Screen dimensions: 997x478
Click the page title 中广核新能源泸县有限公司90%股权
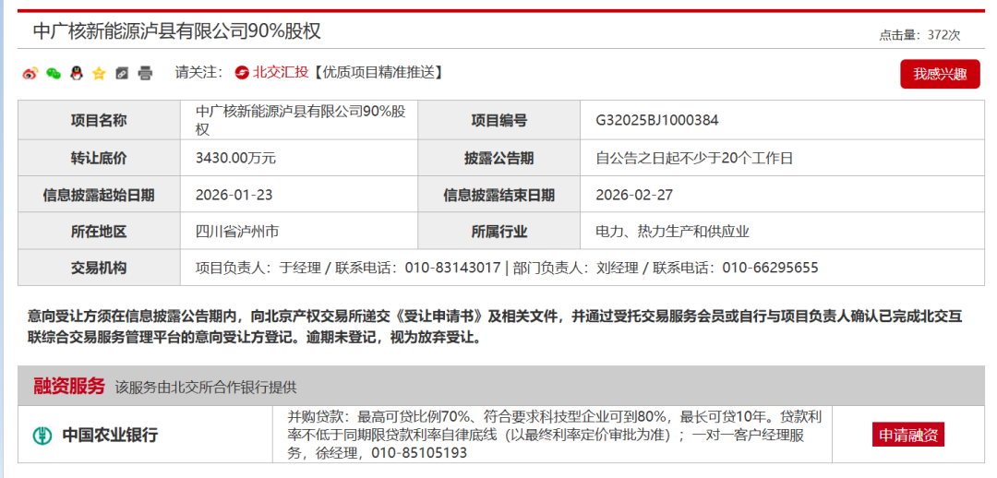(x=176, y=30)
